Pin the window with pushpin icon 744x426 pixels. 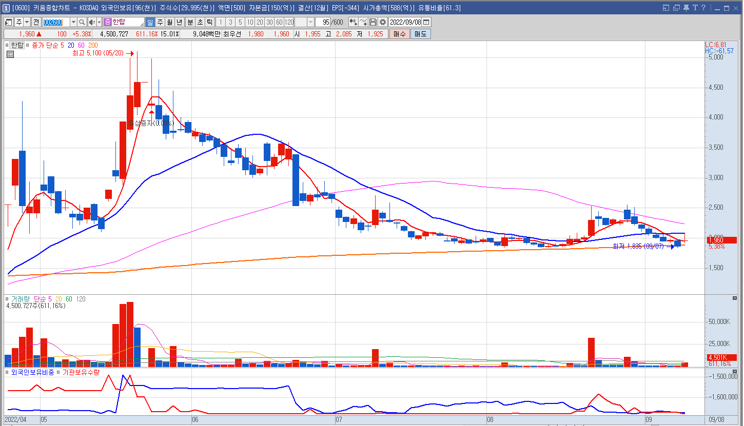pyautogui.click(x=686, y=8)
